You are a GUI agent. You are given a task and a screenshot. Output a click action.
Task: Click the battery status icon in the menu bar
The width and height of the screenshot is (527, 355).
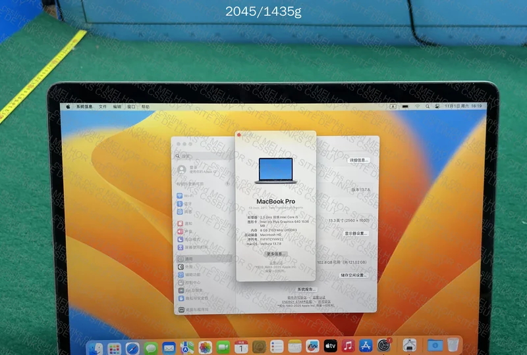(405, 106)
